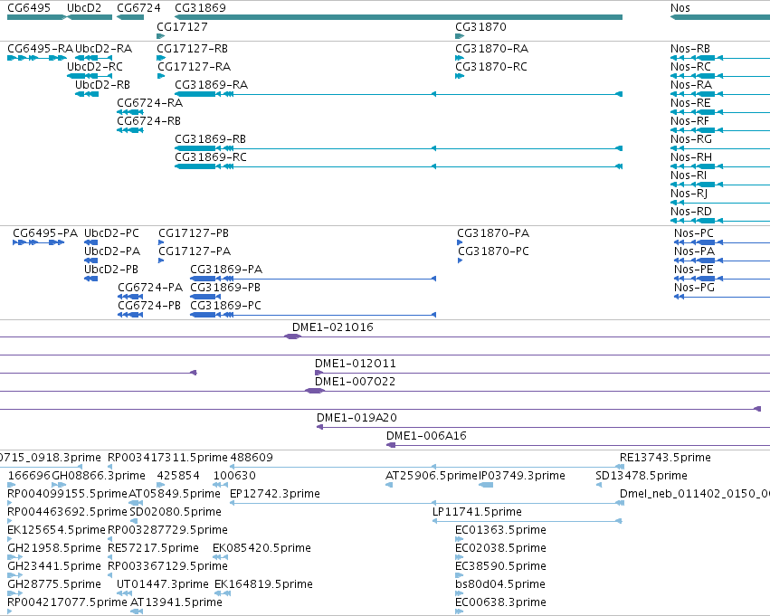Select transcript Nos-RF
This screenshot has height=616, width=770.
690,121
